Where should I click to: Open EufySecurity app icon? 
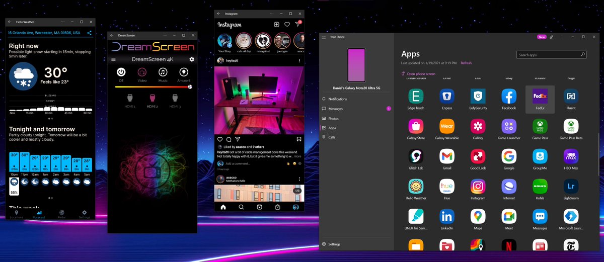click(478, 97)
